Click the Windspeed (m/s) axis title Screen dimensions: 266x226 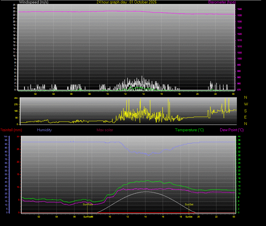tap(34, 2)
